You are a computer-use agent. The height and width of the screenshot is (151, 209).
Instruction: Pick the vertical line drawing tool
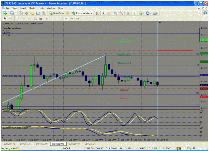click(x=18, y=19)
